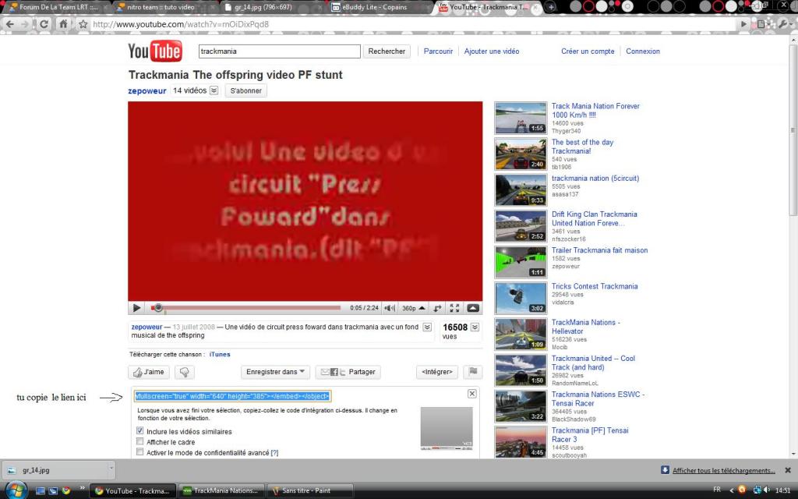This screenshot has width=798, height=499.
Task: Close the embed code panel
Action: pos(471,394)
